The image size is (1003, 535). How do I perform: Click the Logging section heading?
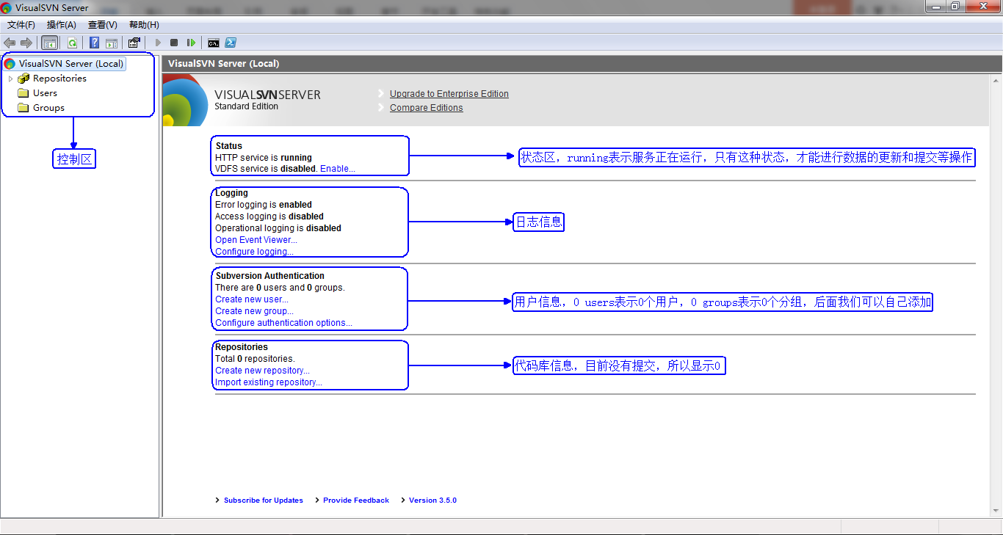232,193
